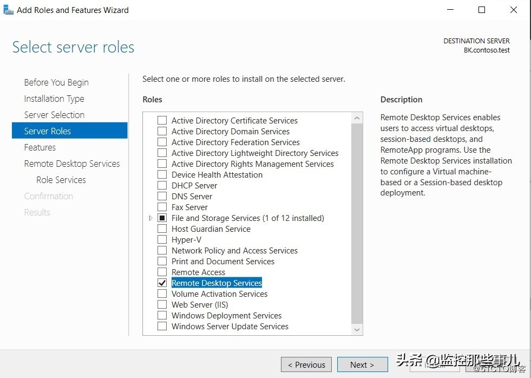531x378 pixels.
Task: Click the Previous button
Action: (306, 364)
